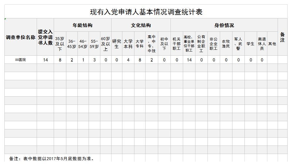This screenshot has height=166, width=292.
Task: Click the 36-45岁 column header
Action: (x=72, y=44)
